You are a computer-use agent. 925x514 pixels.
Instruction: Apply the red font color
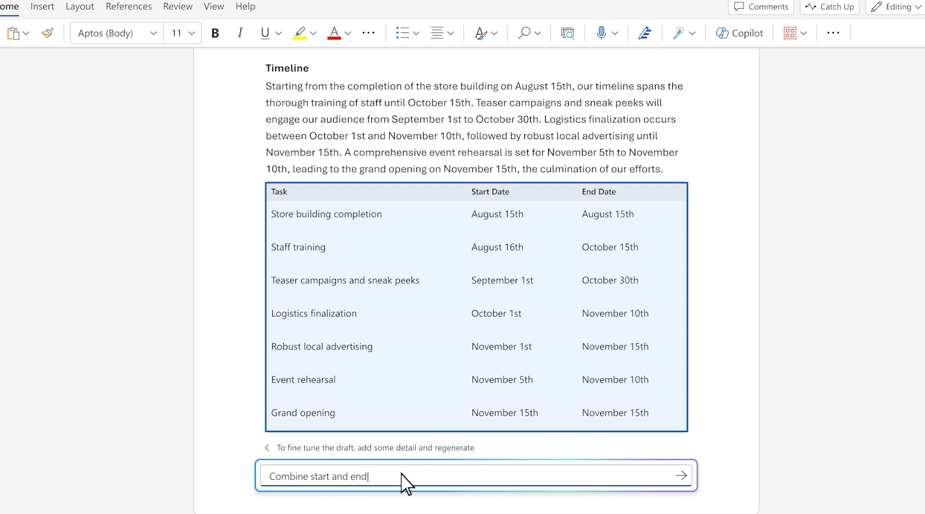tap(334, 33)
